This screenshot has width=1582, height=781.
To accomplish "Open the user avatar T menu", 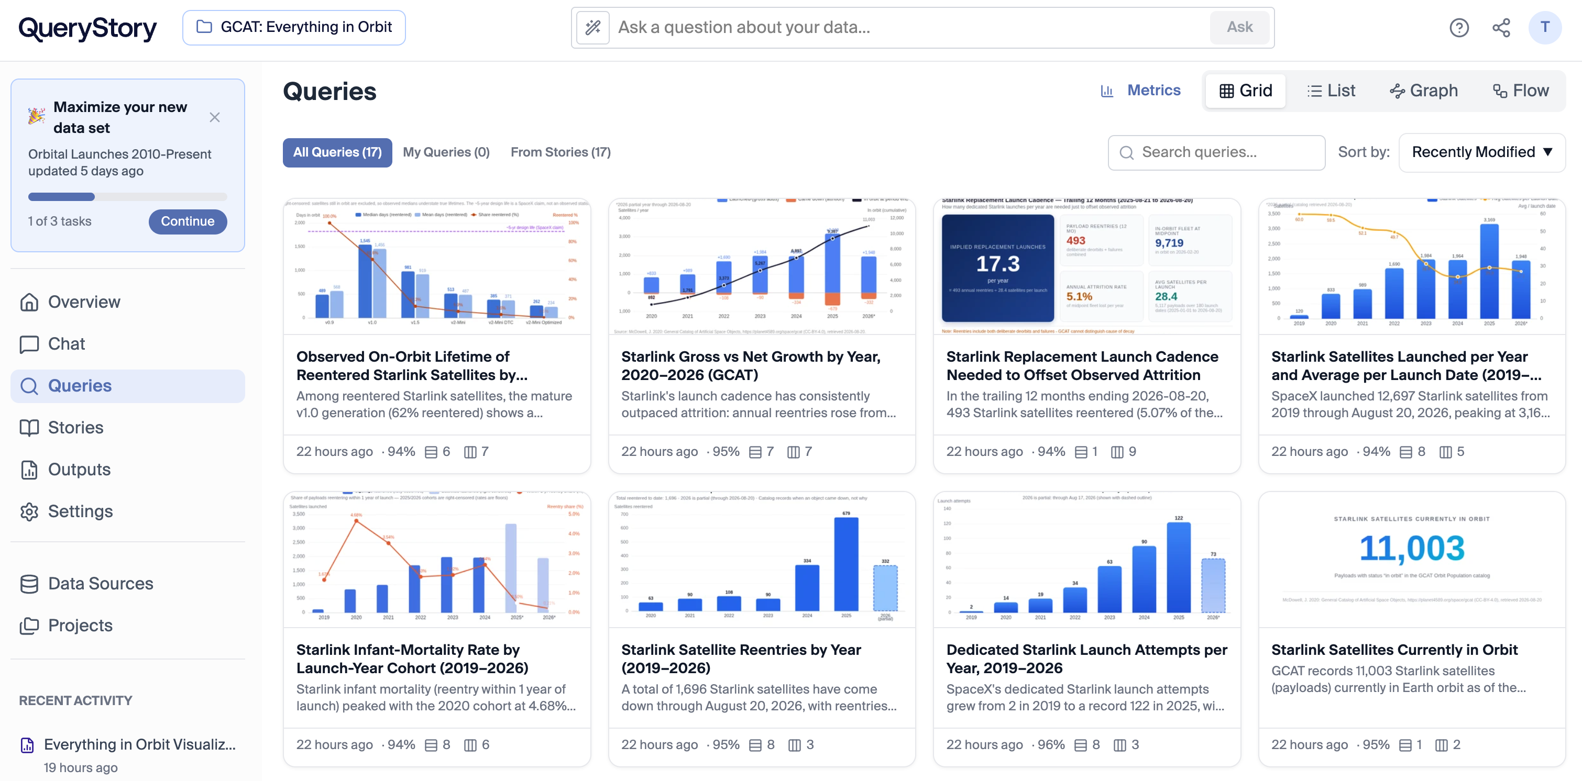I will (1544, 28).
